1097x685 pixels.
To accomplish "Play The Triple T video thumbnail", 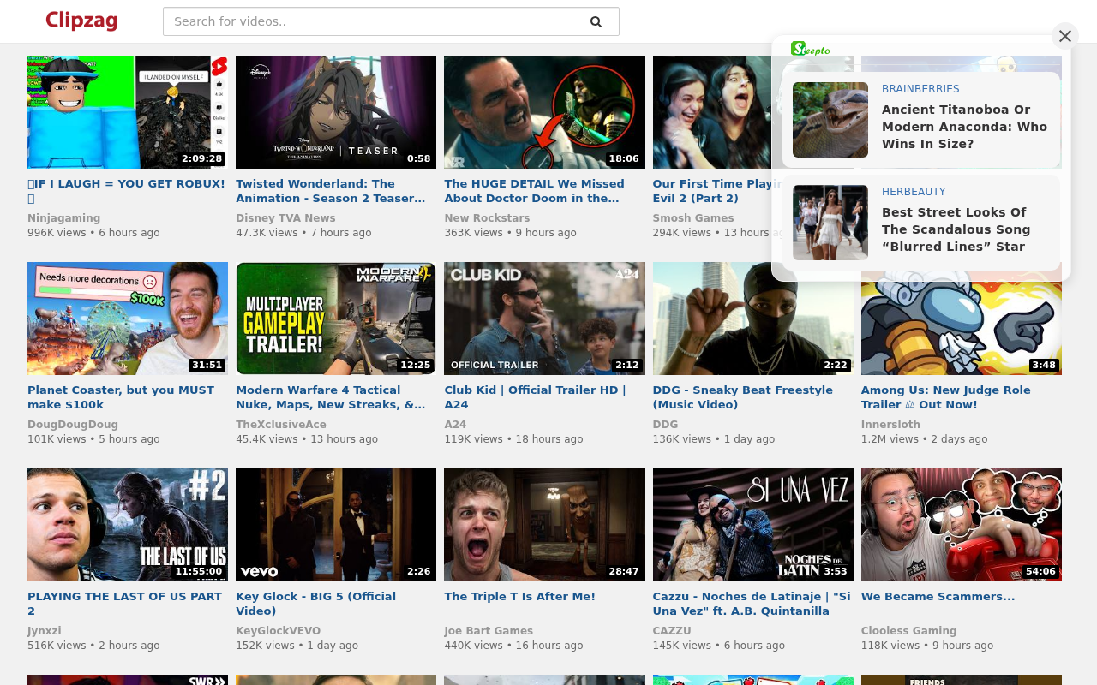I will tap(544, 525).
